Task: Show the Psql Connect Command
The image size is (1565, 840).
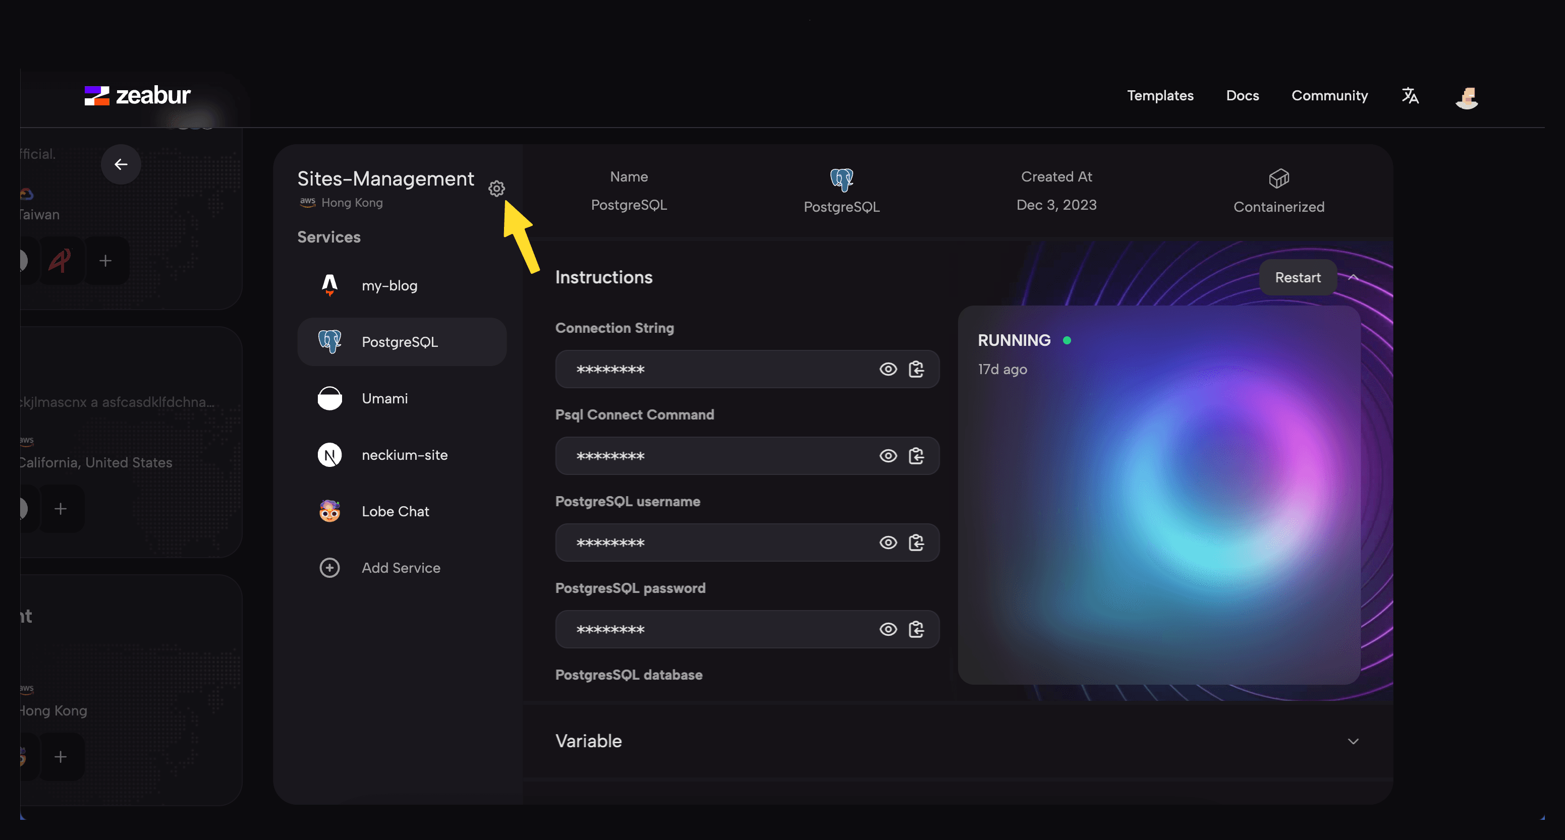Action: (x=888, y=455)
